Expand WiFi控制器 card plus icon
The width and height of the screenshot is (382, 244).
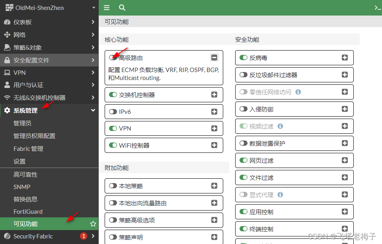pyautogui.click(x=214, y=145)
